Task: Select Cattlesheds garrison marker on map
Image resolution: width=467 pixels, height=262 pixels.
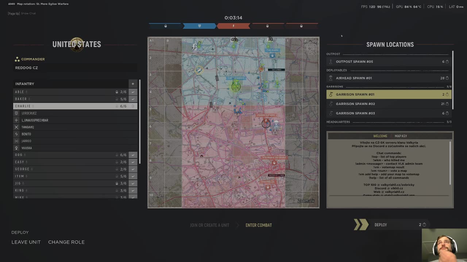Action: point(236,87)
